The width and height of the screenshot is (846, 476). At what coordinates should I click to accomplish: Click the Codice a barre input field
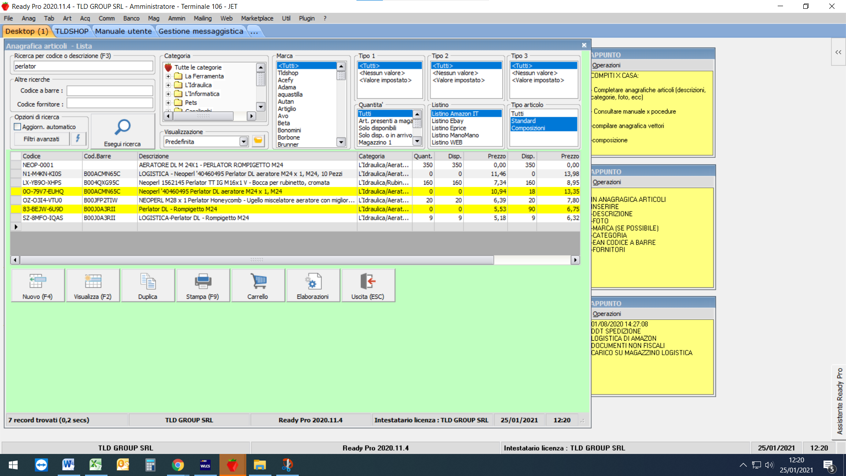[x=110, y=90]
